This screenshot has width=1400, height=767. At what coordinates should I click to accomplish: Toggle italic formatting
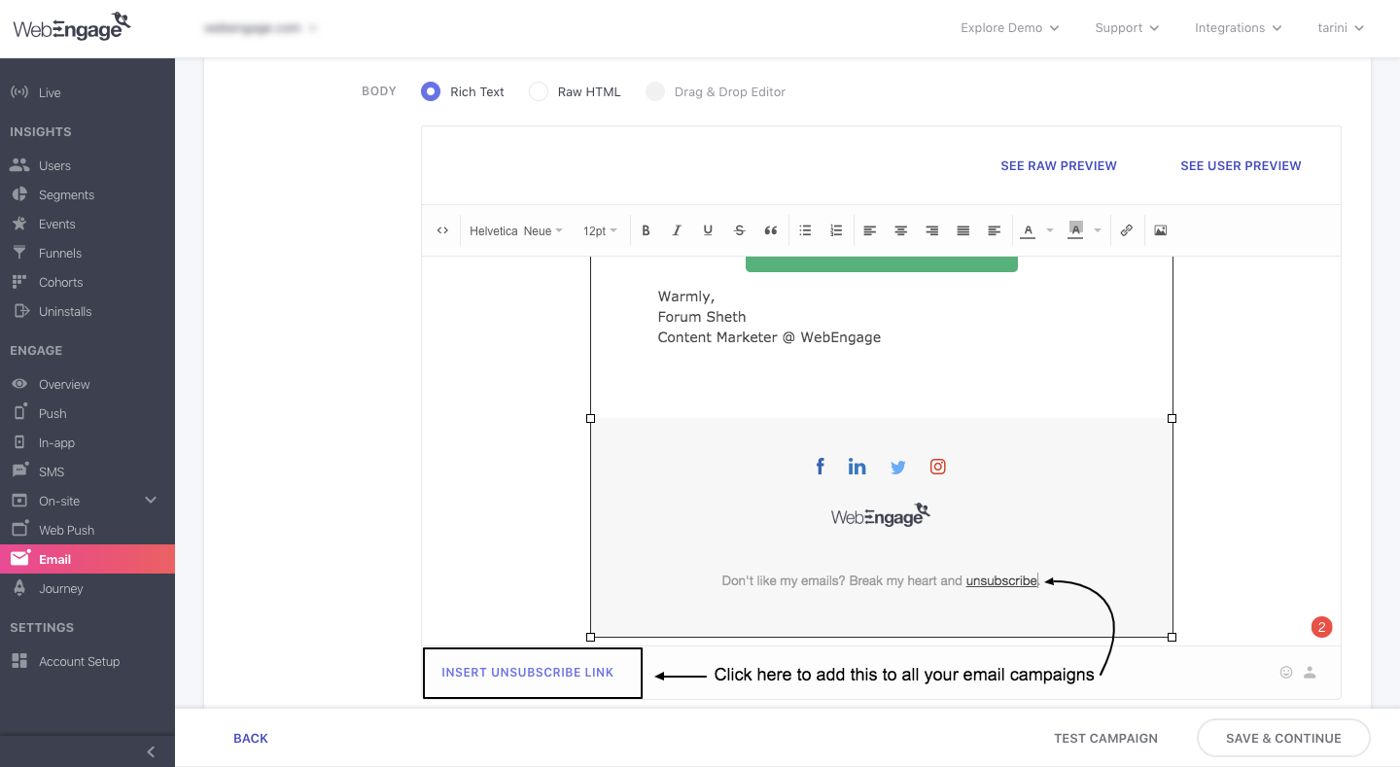[x=677, y=230]
